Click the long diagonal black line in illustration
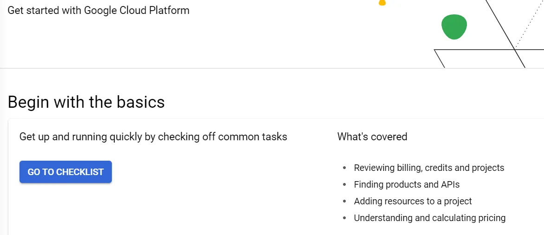This screenshot has width=544, height=235. [505, 33]
